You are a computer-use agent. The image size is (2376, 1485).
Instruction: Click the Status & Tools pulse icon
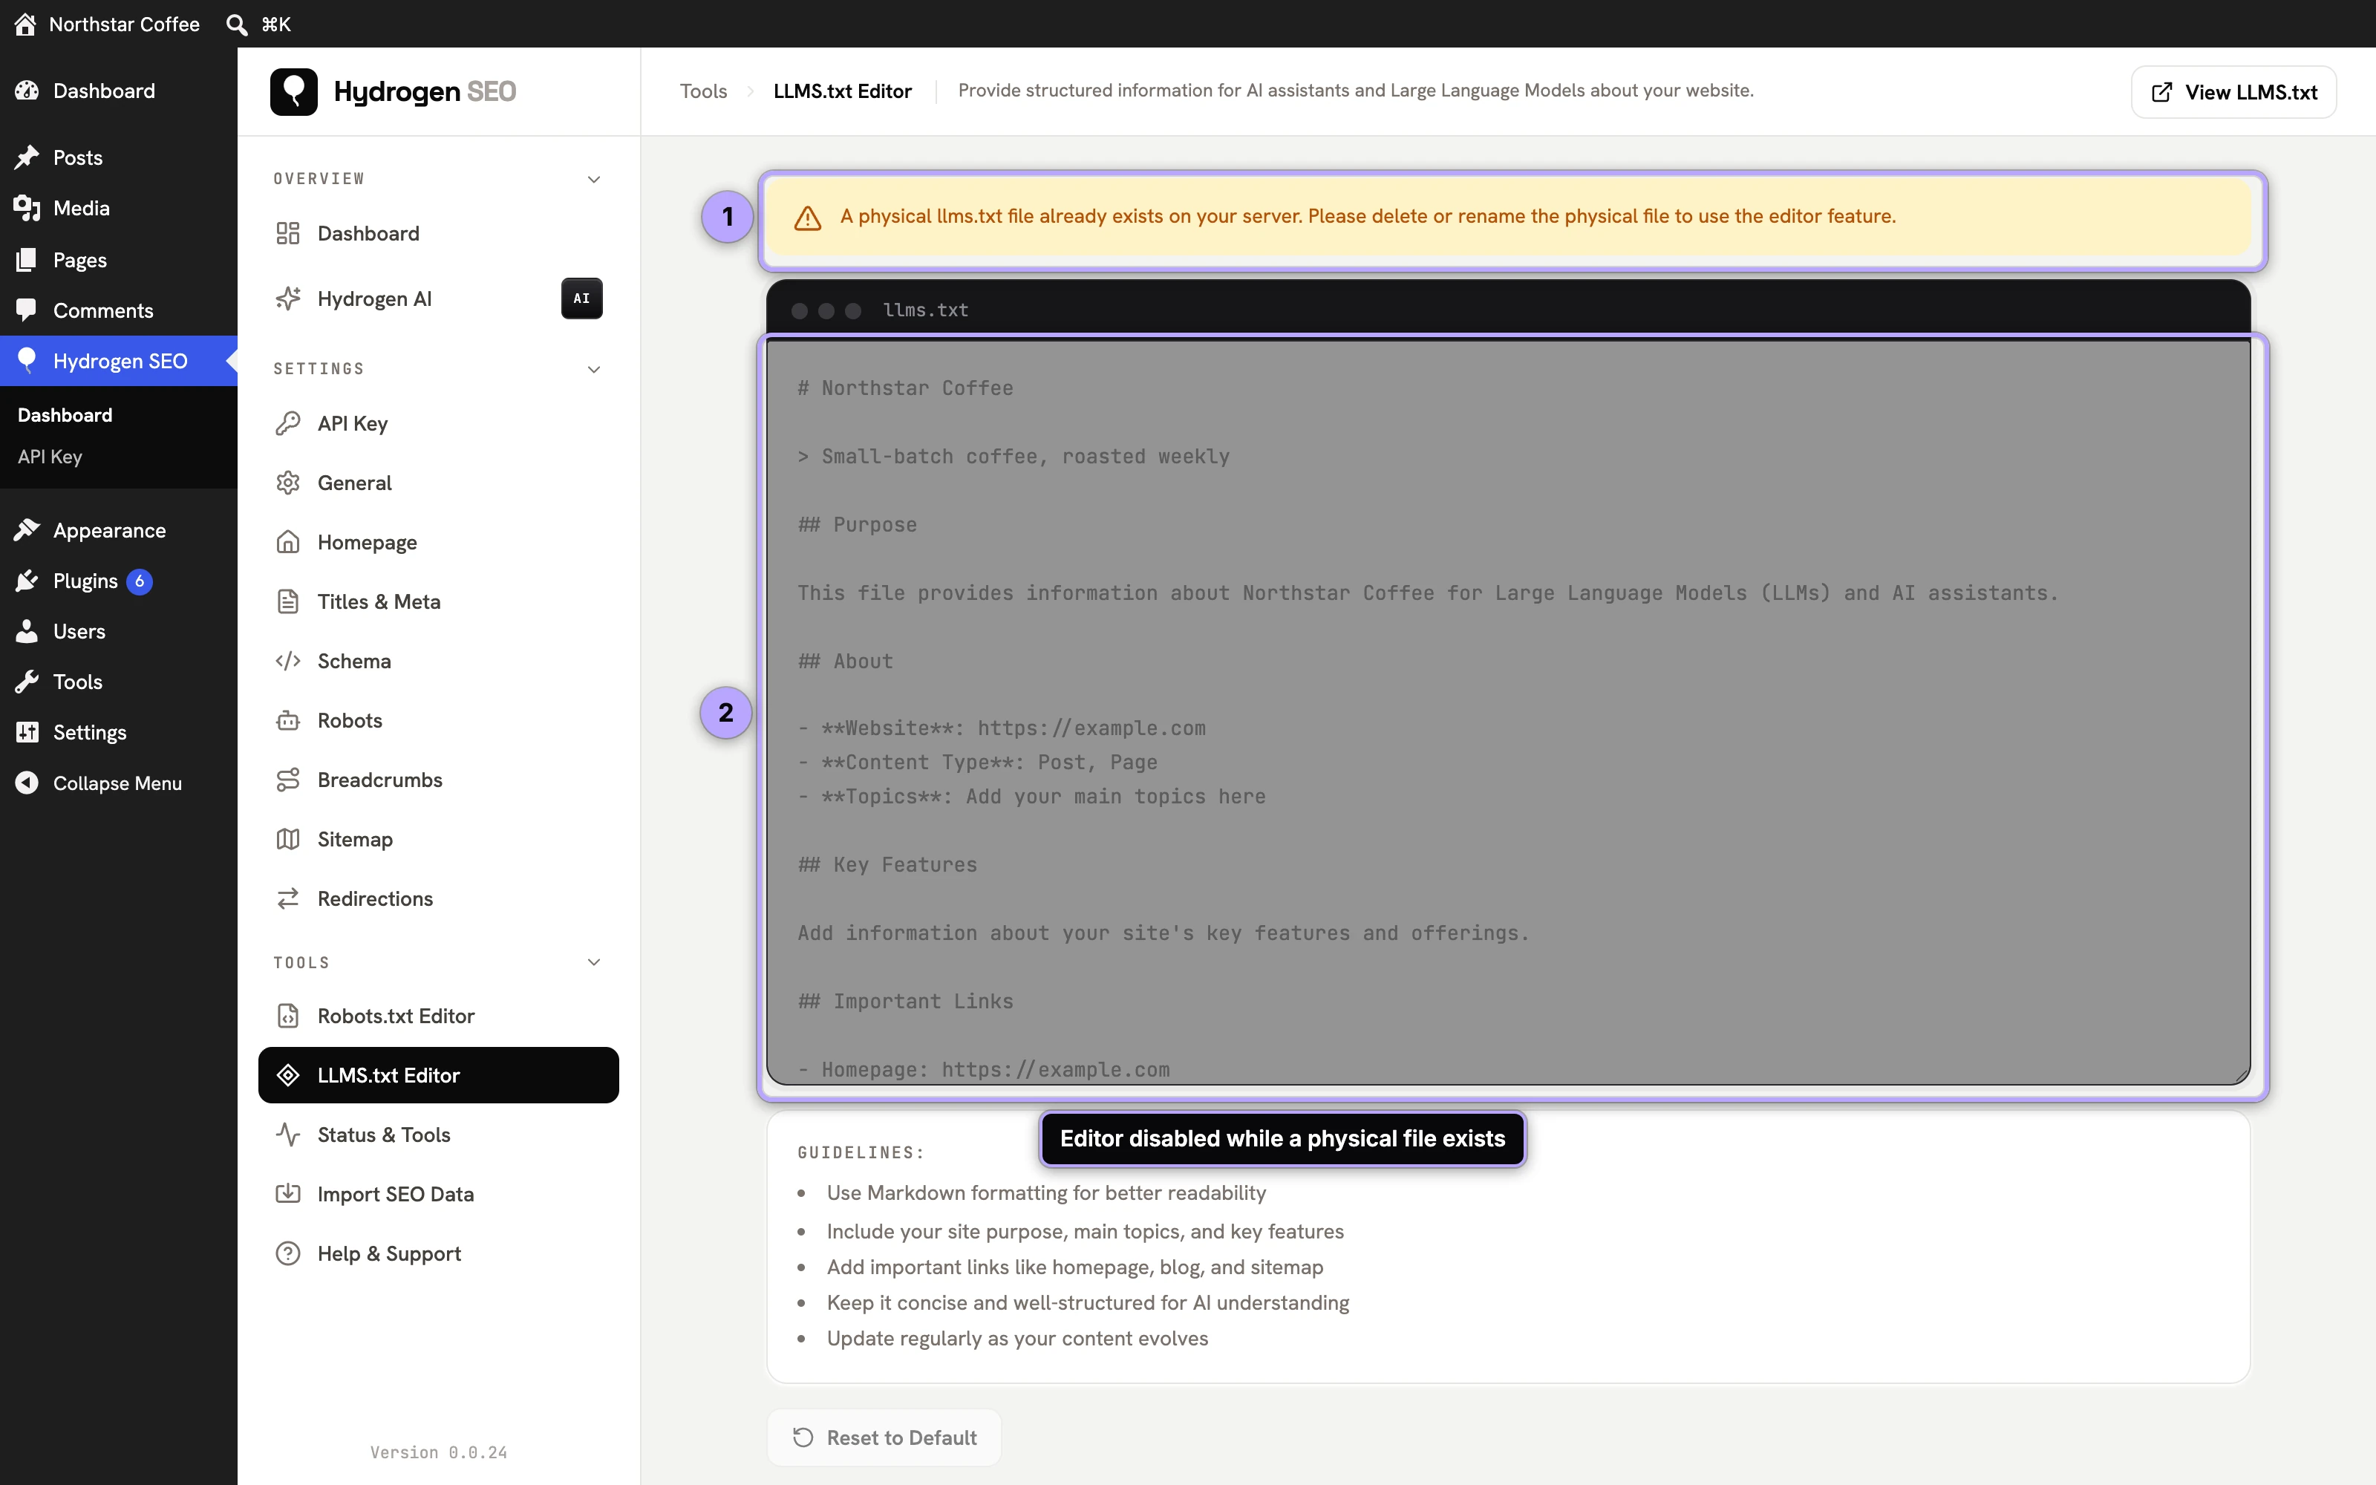(x=287, y=1135)
